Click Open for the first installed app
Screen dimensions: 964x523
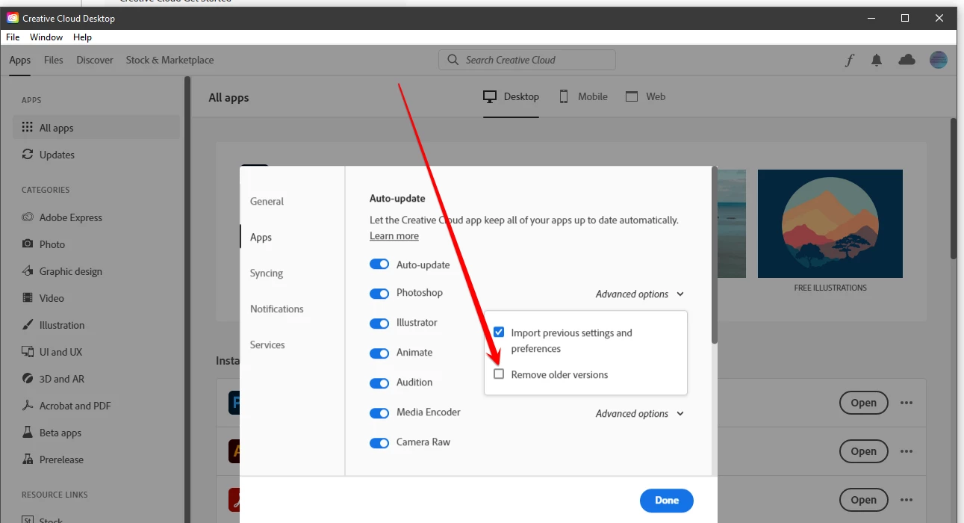864,403
